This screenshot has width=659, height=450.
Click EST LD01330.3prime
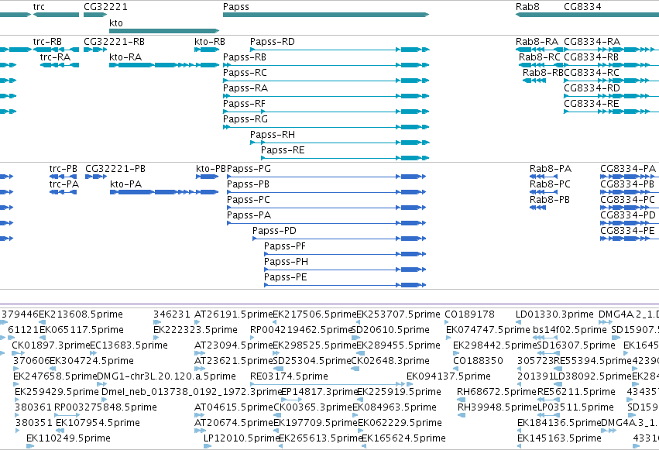point(554,314)
